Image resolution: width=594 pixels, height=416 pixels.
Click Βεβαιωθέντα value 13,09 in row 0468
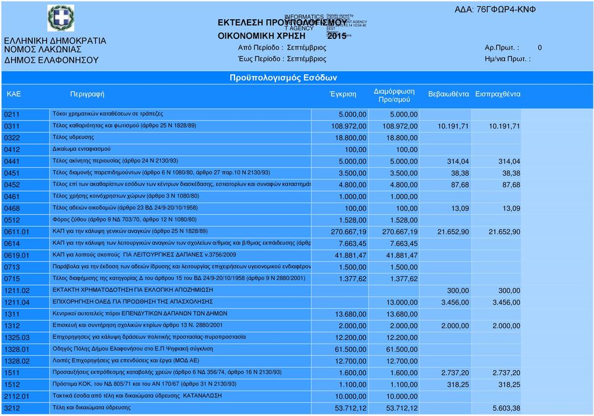click(460, 208)
